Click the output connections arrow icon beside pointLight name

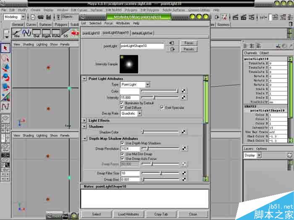click(171, 49)
